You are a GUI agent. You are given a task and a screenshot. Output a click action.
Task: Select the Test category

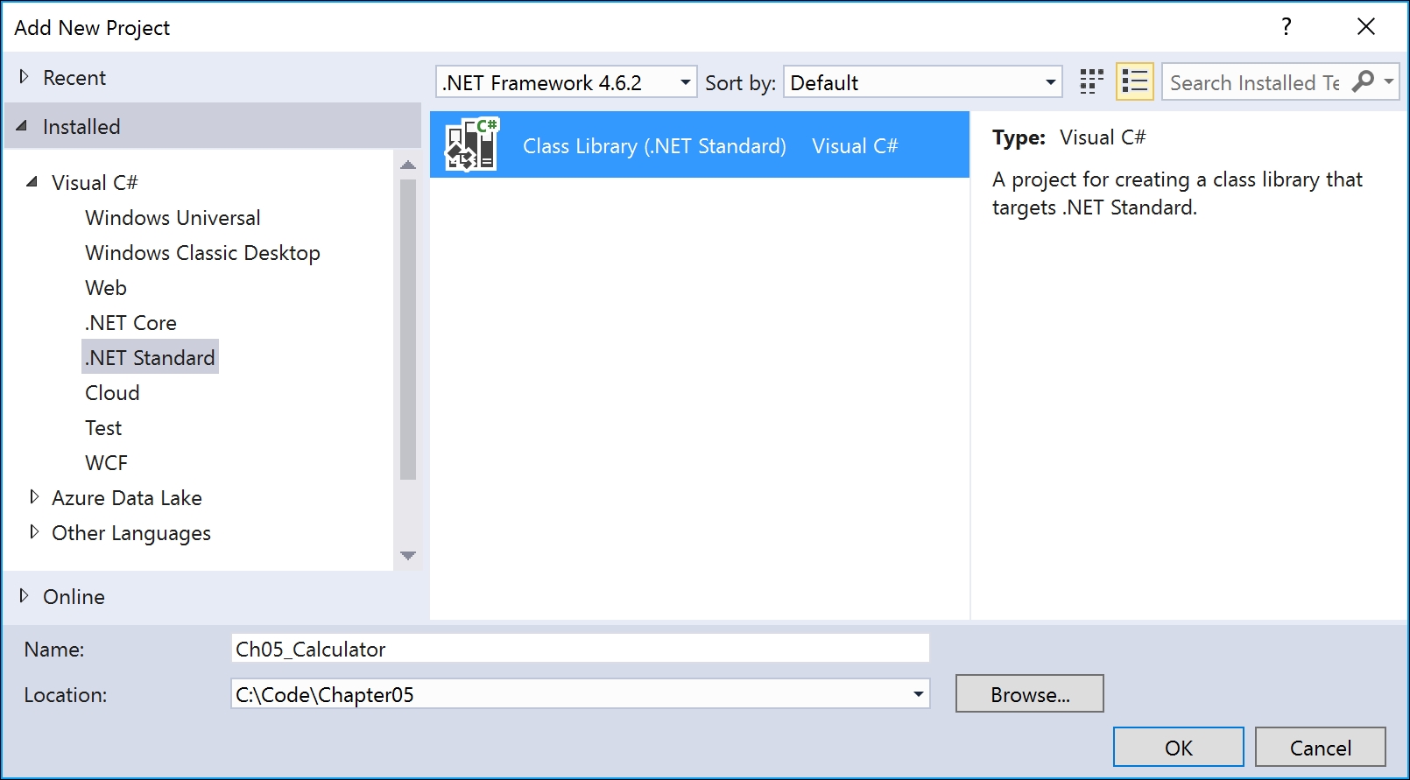[x=103, y=427]
